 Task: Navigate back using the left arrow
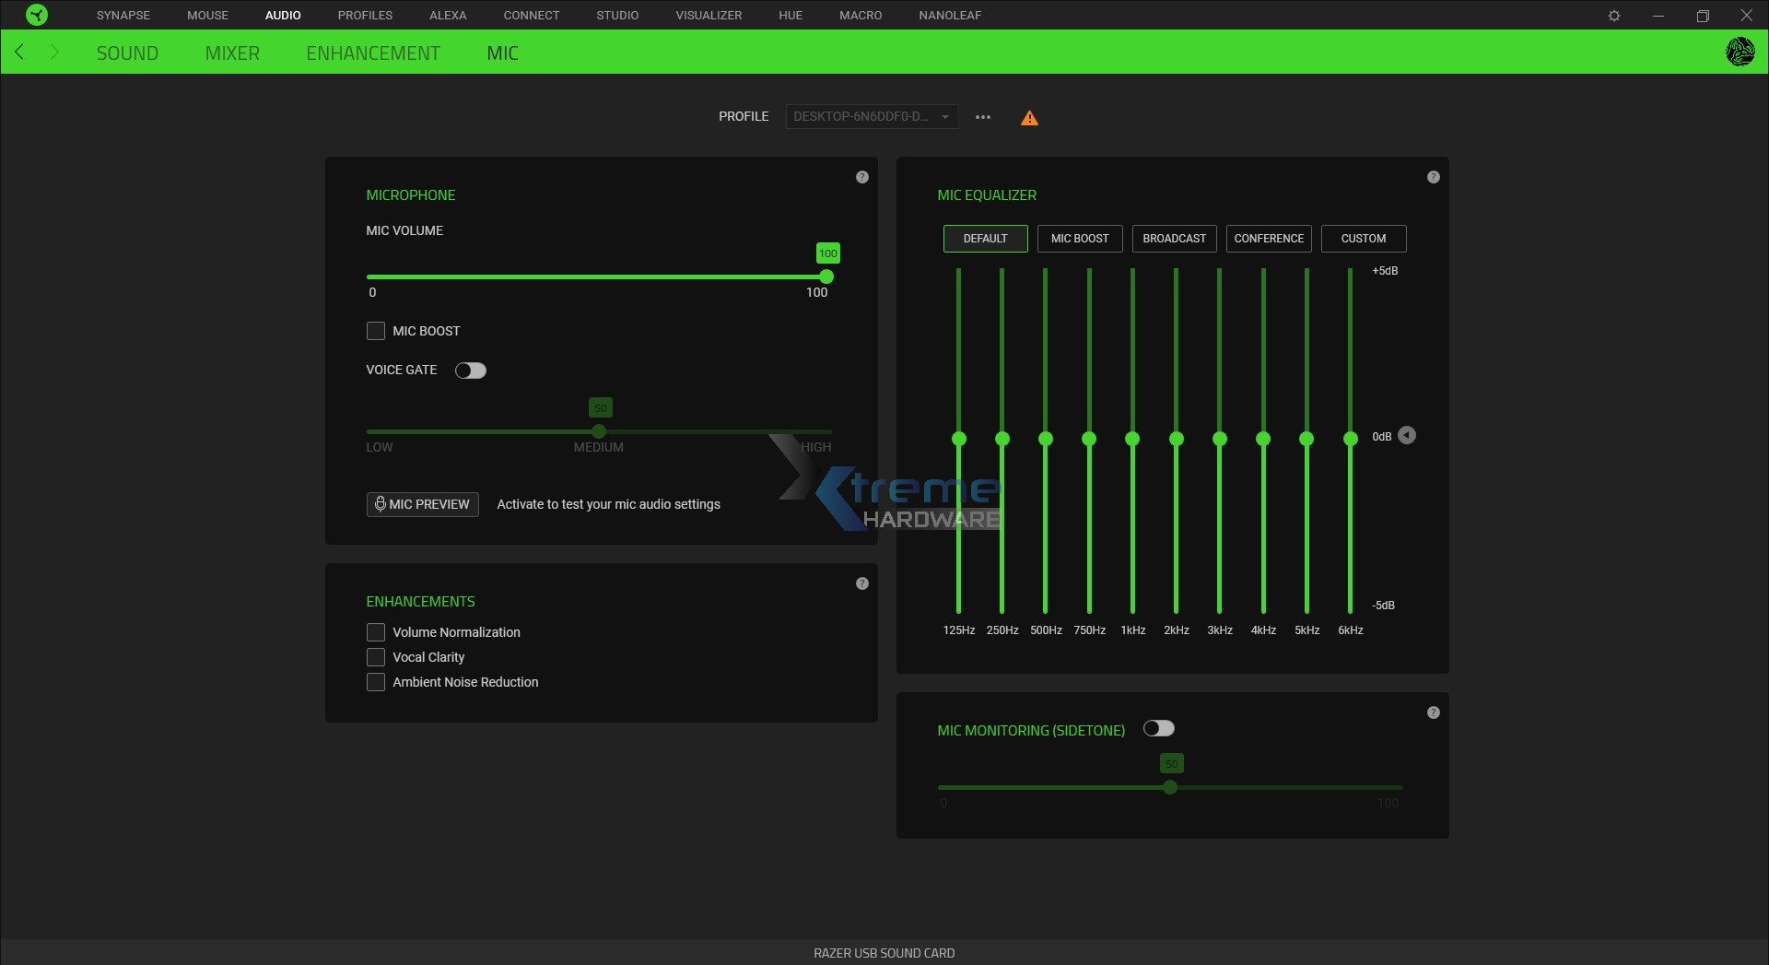click(x=19, y=53)
